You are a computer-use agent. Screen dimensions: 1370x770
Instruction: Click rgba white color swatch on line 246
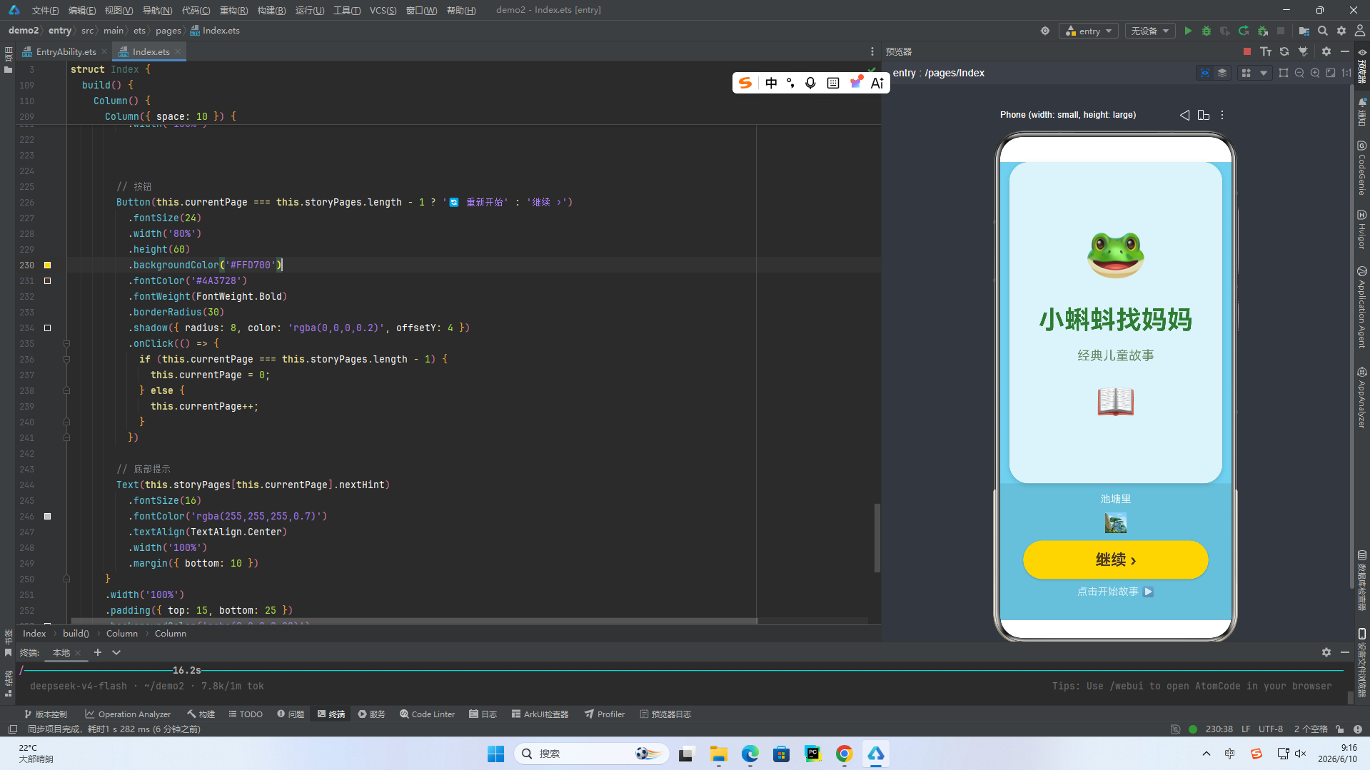(x=48, y=516)
